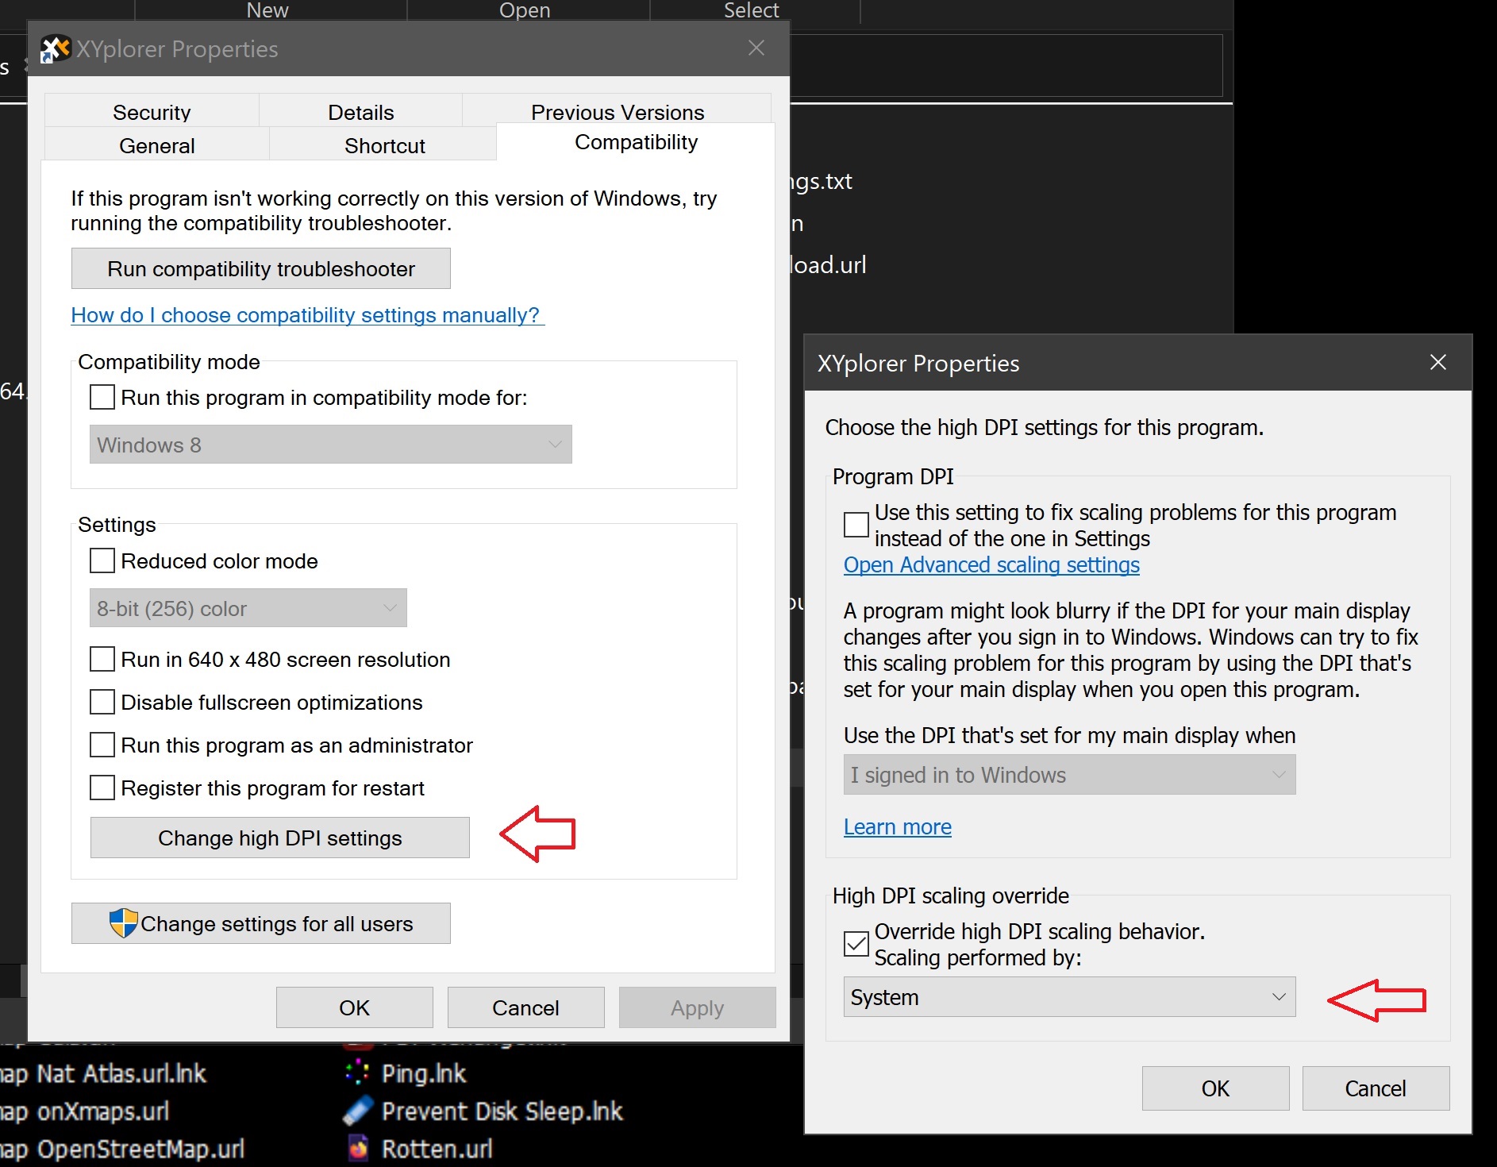Viewport: 1497px width, 1167px height.
Task: Click Cancel in the high DPI dialog
Action: pos(1376,1088)
